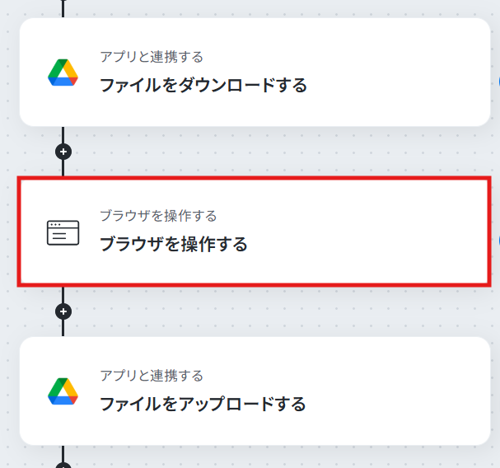This screenshot has height=468, width=500.
Task: Click the connector line above the download card
Action: [x=63, y=8]
